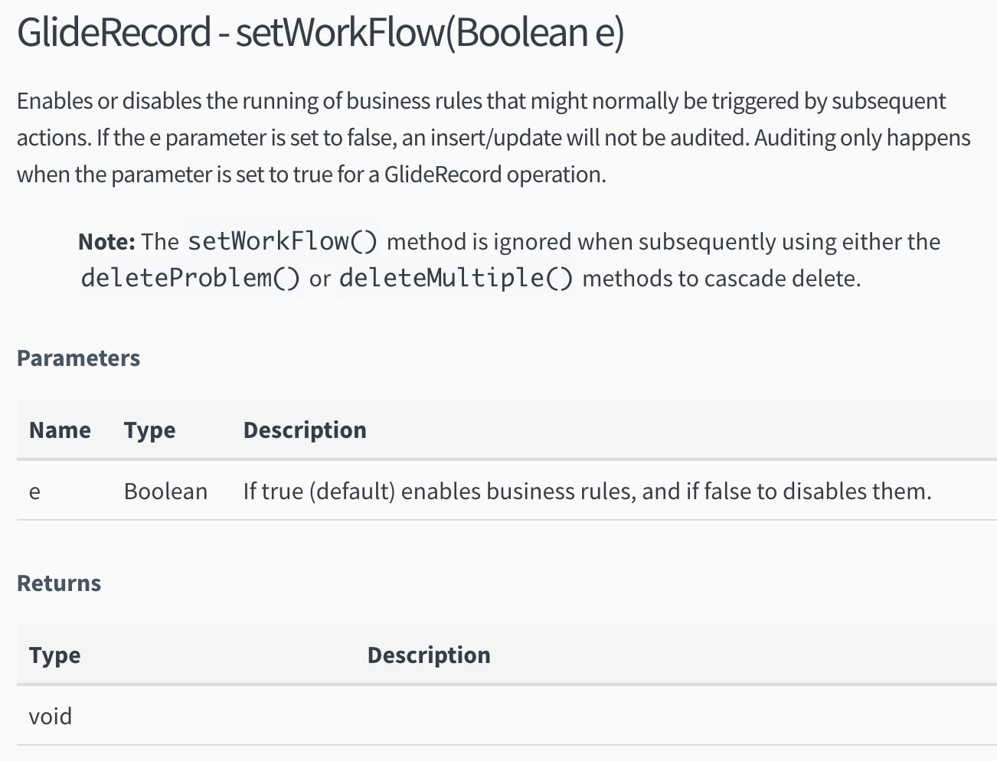The image size is (997, 761).
Task: Click the 'If true (default) enables business rules' description
Action: [x=587, y=492]
